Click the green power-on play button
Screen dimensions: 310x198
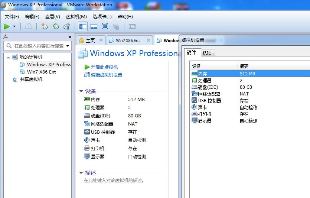7,26
